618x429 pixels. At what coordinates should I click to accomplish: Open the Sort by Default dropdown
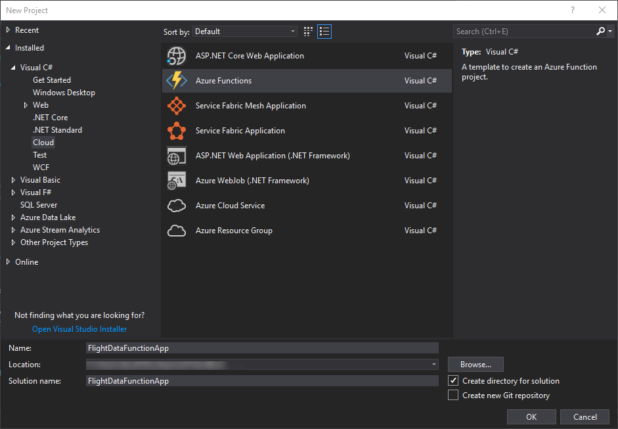click(x=245, y=32)
